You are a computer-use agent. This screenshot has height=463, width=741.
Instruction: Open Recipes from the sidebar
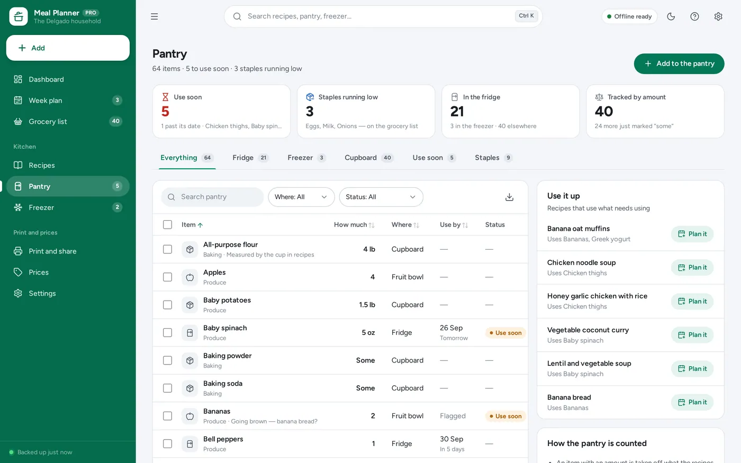(x=68, y=165)
